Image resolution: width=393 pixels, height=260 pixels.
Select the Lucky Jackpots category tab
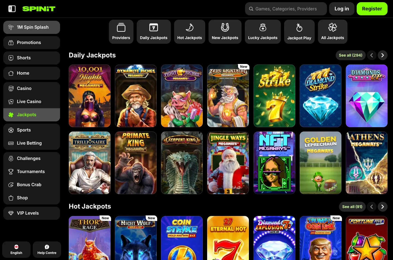pyautogui.click(x=263, y=32)
